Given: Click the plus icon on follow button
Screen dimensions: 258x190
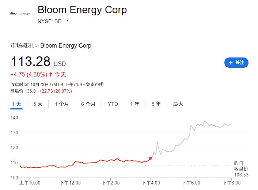Looking at the screenshot, I should pos(231,63).
